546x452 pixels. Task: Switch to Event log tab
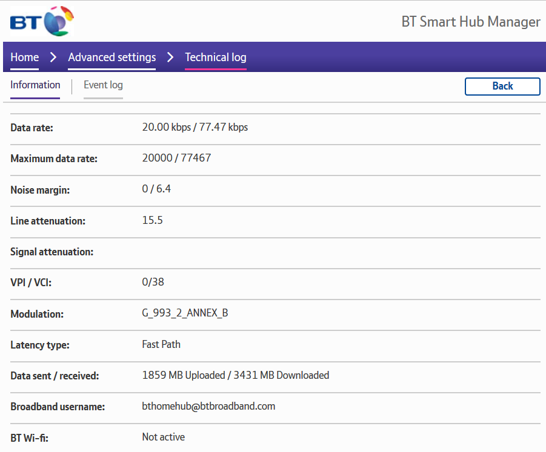[103, 85]
